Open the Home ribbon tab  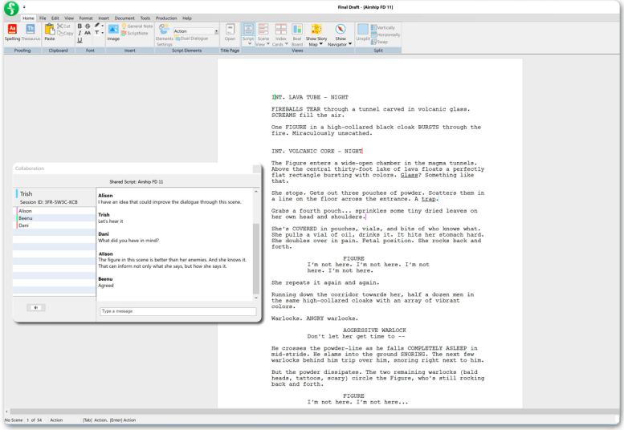pyautogui.click(x=28, y=18)
